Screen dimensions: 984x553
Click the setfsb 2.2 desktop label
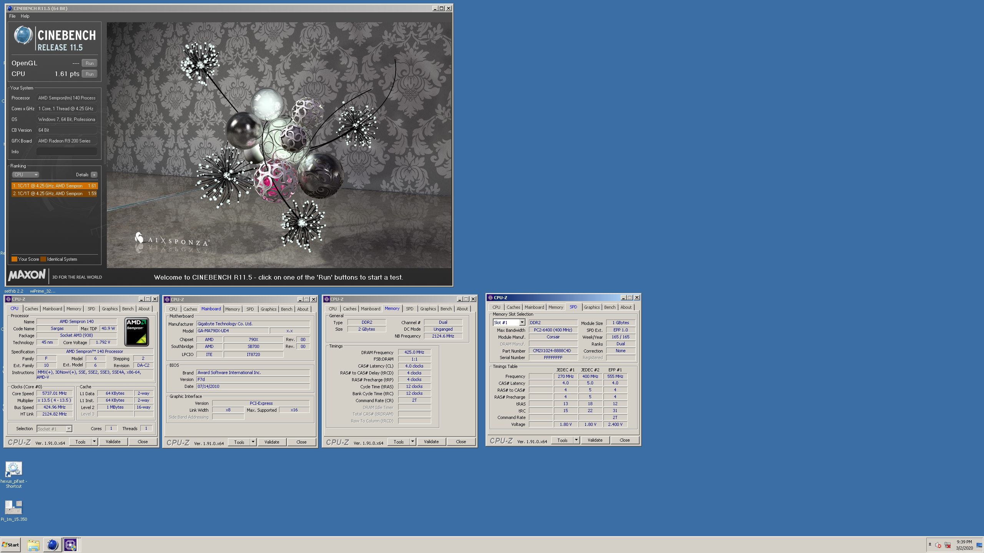(x=14, y=291)
